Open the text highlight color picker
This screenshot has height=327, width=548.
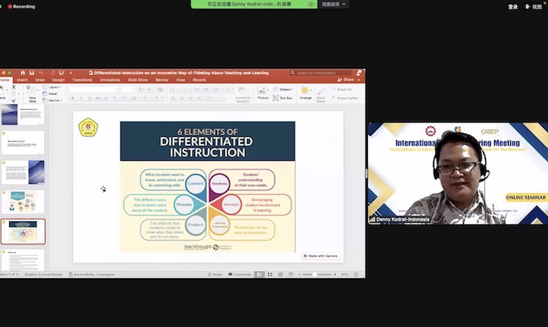point(146,98)
